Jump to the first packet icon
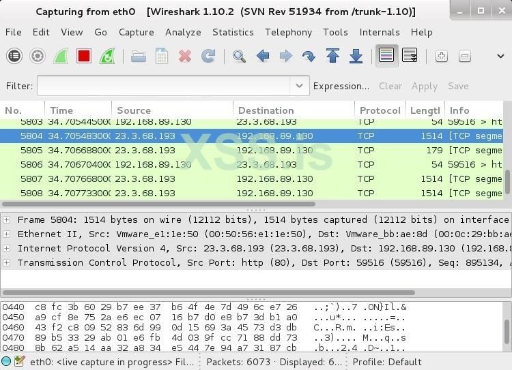Image resolution: width=512 pixels, height=370 pixels. pyautogui.click(x=332, y=56)
